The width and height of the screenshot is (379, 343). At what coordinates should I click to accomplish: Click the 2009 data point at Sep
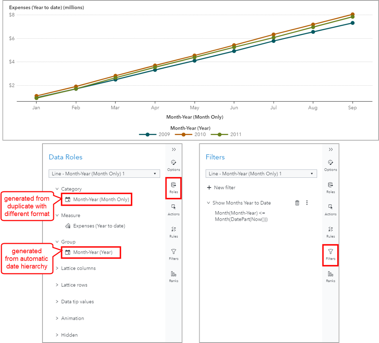pyautogui.click(x=352, y=23)
